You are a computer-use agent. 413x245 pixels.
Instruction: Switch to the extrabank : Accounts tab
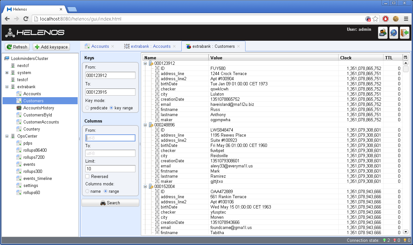(150, 46)
